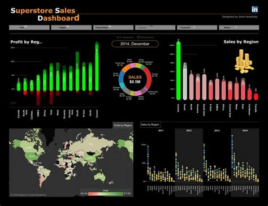Viewport: 268px width, 206px height.
Task: Open the Market filter dropdown
Action: (239, 28)
